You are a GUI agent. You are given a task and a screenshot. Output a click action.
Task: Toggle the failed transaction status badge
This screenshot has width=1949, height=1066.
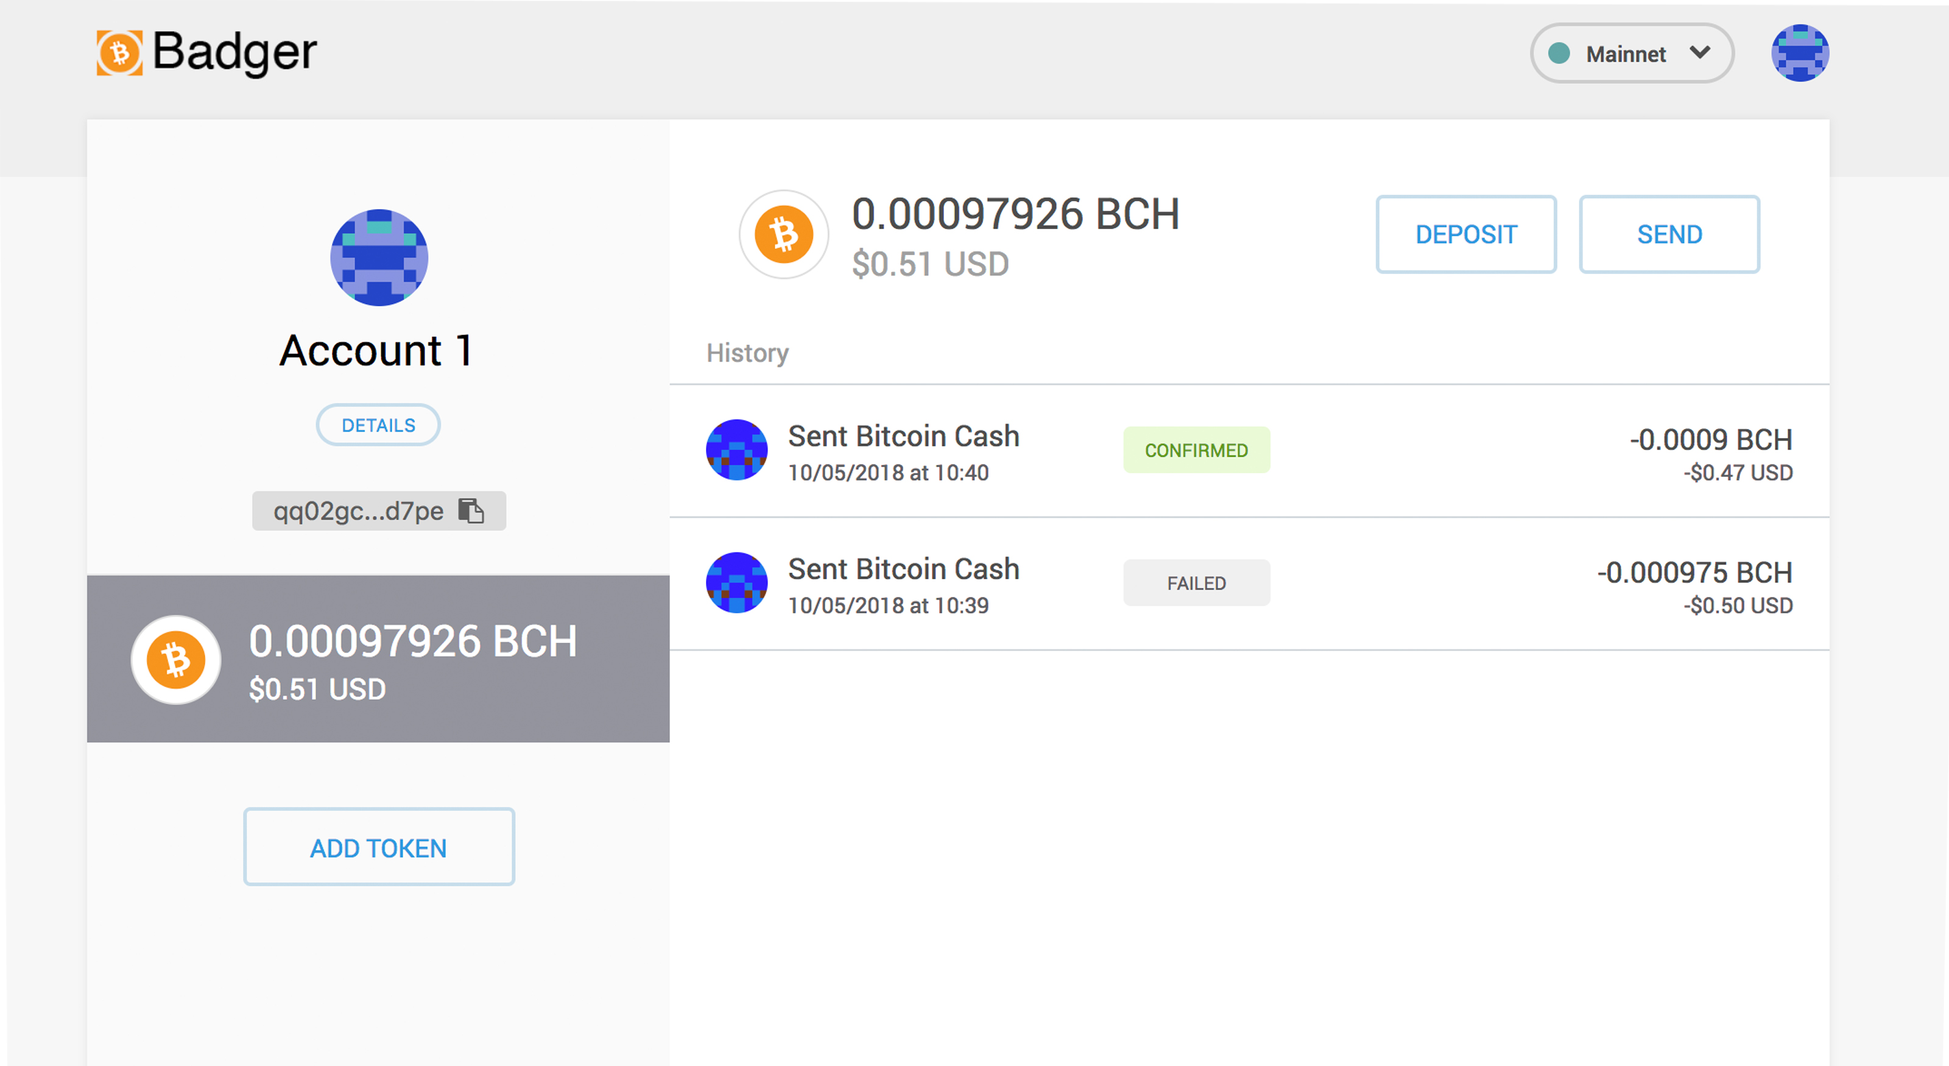[1194, 583]
